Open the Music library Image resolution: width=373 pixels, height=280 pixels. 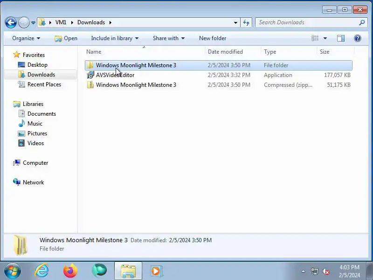tap(35, 124)
